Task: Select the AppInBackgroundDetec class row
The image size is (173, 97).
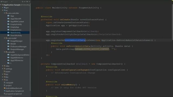Action: point(15,55)
